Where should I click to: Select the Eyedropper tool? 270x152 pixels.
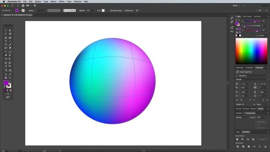[x=5, y=66]
